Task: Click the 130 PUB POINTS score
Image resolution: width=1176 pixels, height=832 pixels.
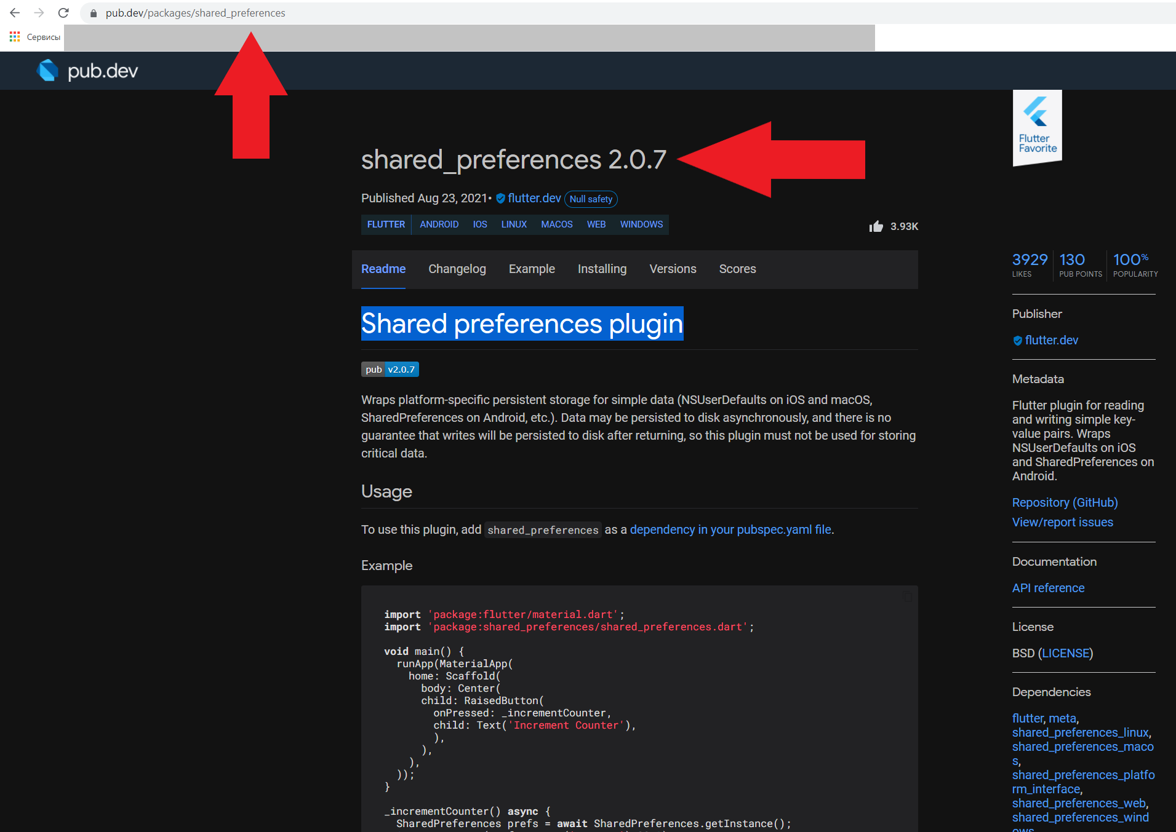Action: pos(1080,264)
